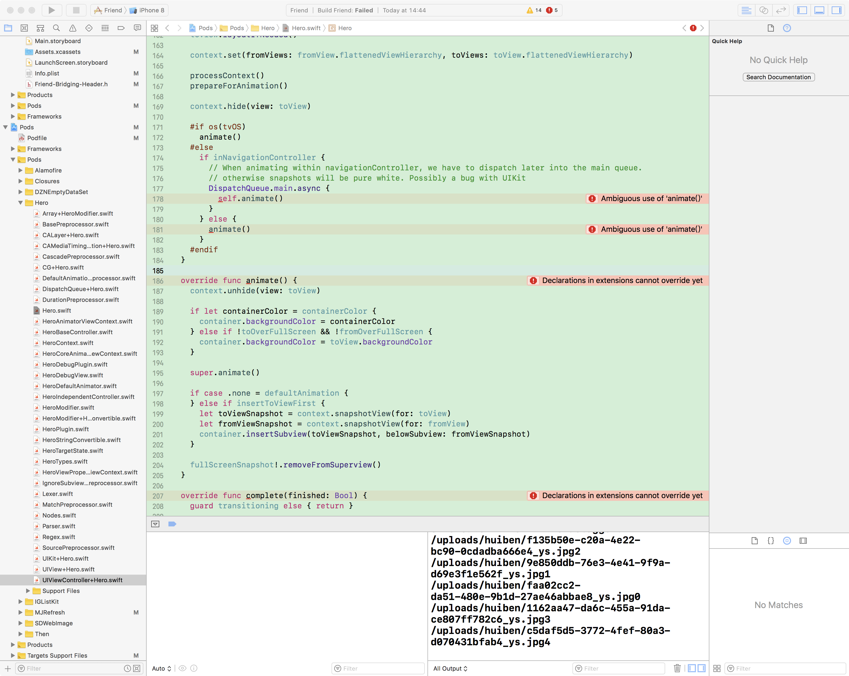Viewport: 849px width, 676px height.
Task: Open the breakpoint navigator
Action: click(x=121, y=28)
